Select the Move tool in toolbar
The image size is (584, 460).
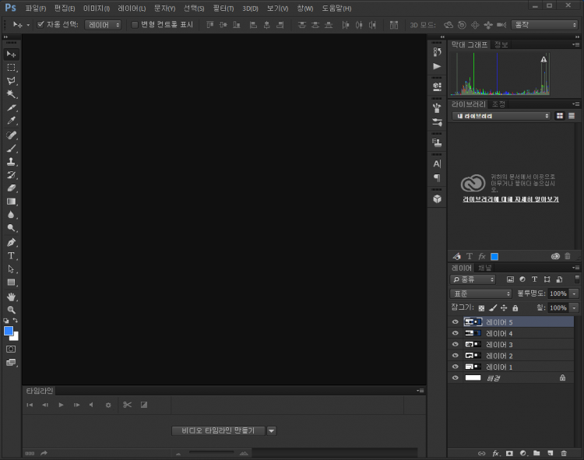[12, 54]
